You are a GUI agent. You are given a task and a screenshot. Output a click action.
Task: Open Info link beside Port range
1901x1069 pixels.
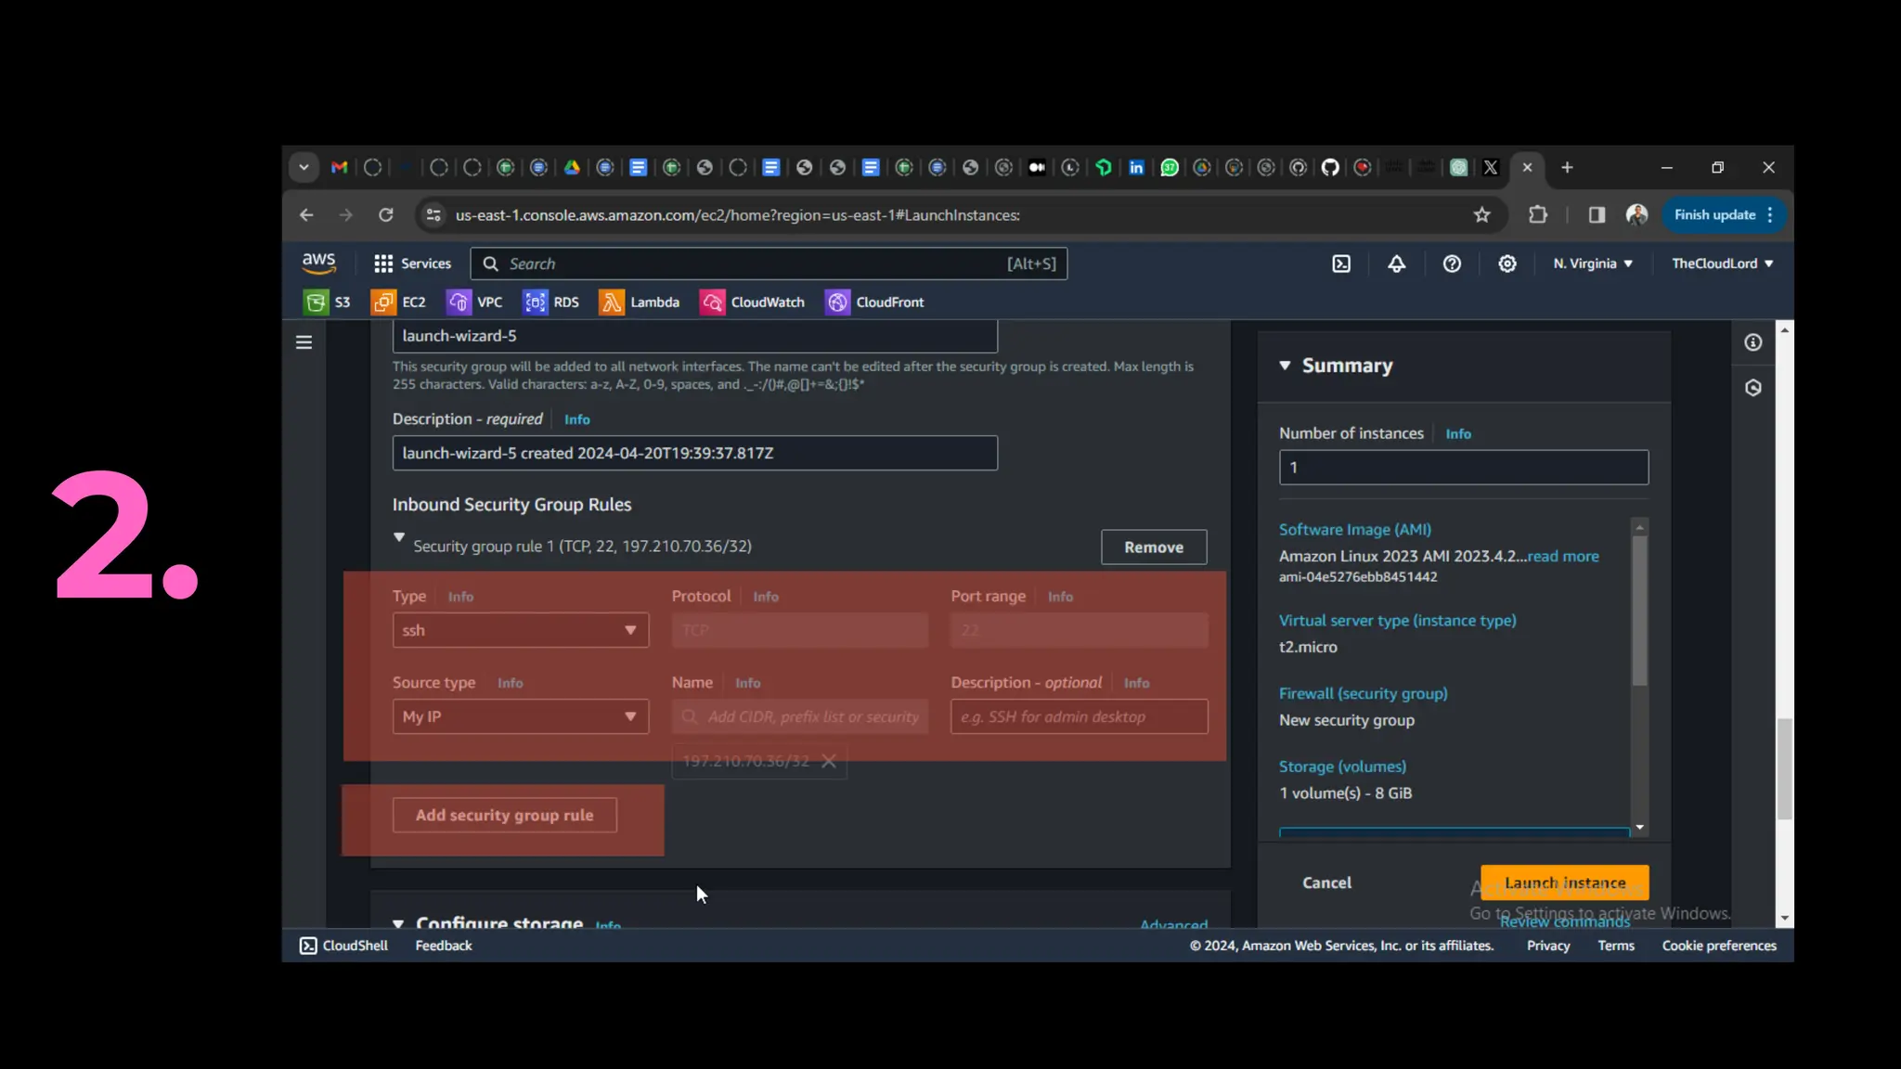(x=1060, y=597)
